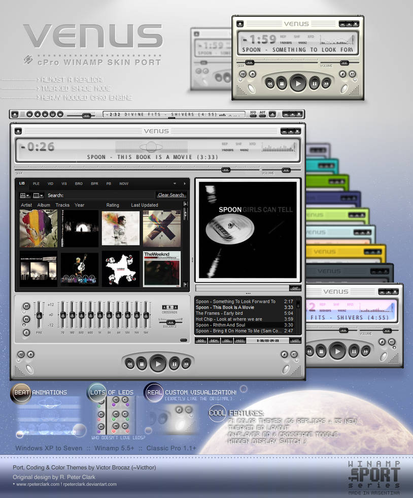Click the Pause icon in the transport controls
The image size is (413, 498).
point(175,364)
